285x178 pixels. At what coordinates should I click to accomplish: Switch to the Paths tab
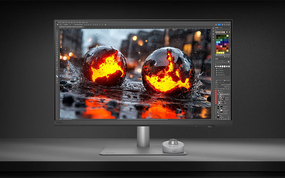tap(224, 83)
